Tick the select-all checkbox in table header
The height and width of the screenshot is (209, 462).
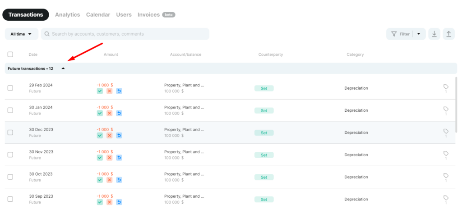coord(10,54)
